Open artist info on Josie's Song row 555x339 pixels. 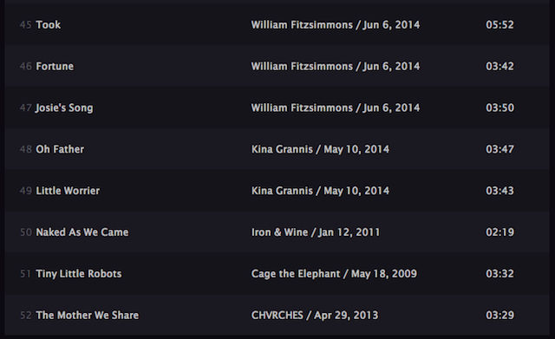point(302,108)
